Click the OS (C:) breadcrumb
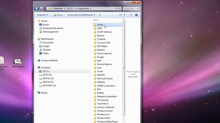The image size is (220, 123). 70,9
